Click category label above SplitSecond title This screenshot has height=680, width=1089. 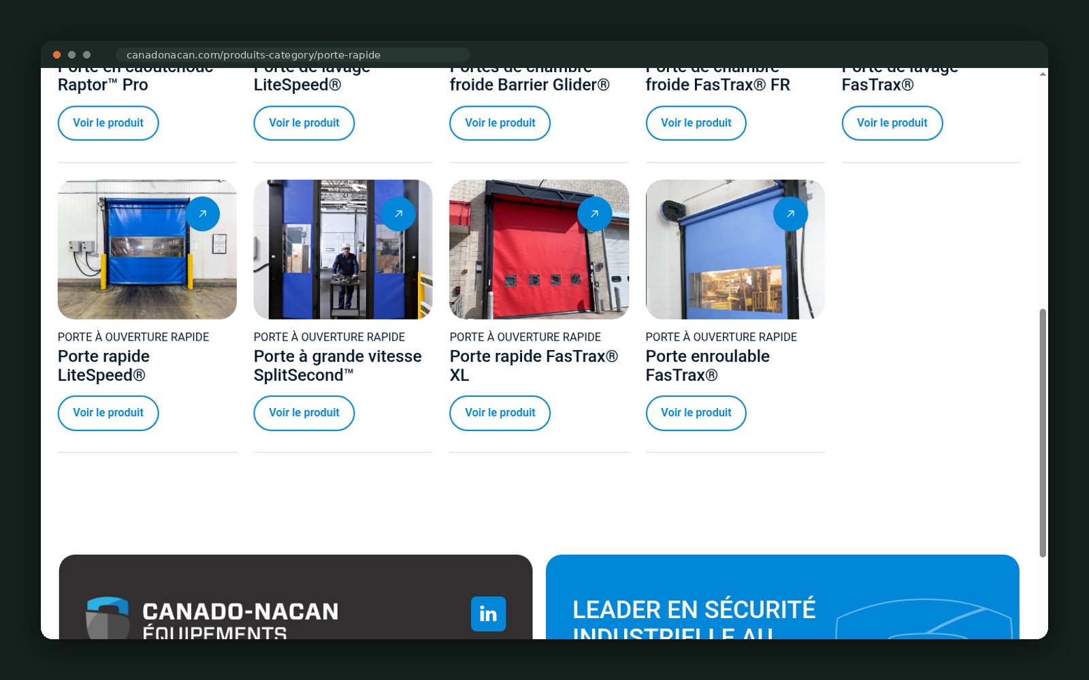click(329, 337)
